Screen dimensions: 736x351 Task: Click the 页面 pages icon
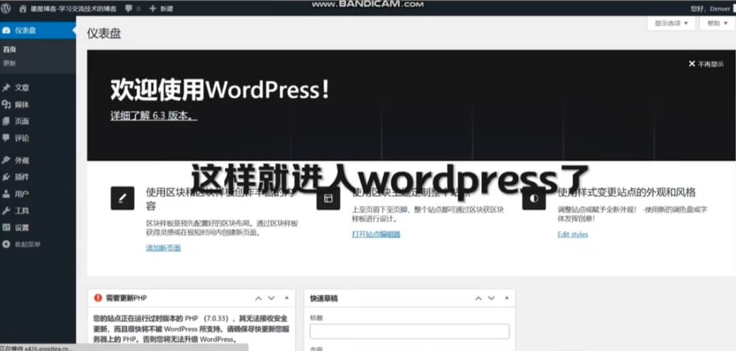tap(6, 121)
